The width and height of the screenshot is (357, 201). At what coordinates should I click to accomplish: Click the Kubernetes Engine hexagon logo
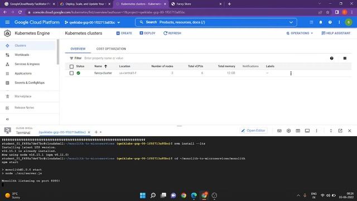point(7,33)
